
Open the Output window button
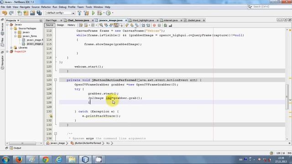[x=16, y=148]
